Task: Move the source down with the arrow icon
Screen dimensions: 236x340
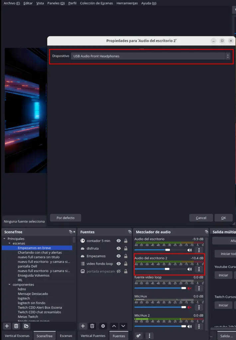Action: click(x=123, y=326)
